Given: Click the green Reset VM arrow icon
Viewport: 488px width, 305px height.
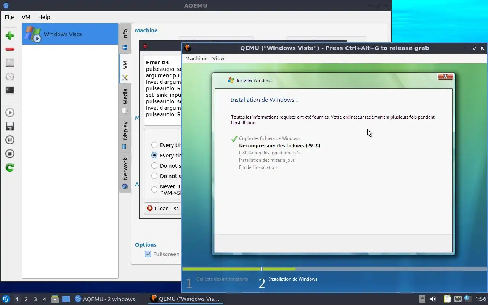Looking at the screenshot, I should (10, 167).
